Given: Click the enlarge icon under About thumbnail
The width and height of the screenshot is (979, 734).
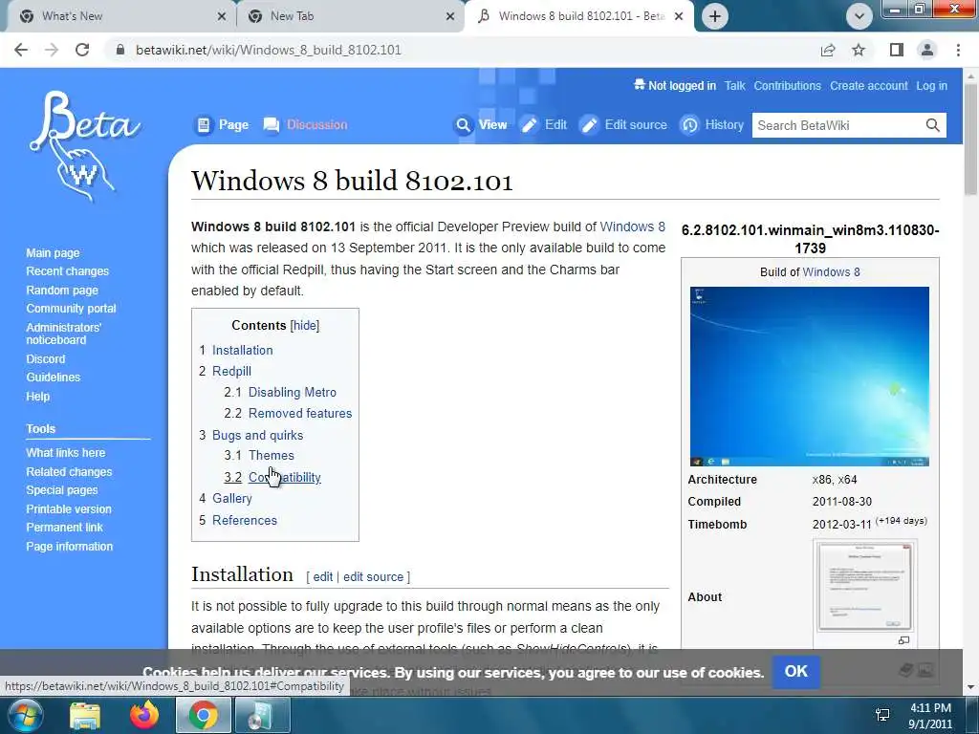Looking at the screenshot, I should coord(903,640).
